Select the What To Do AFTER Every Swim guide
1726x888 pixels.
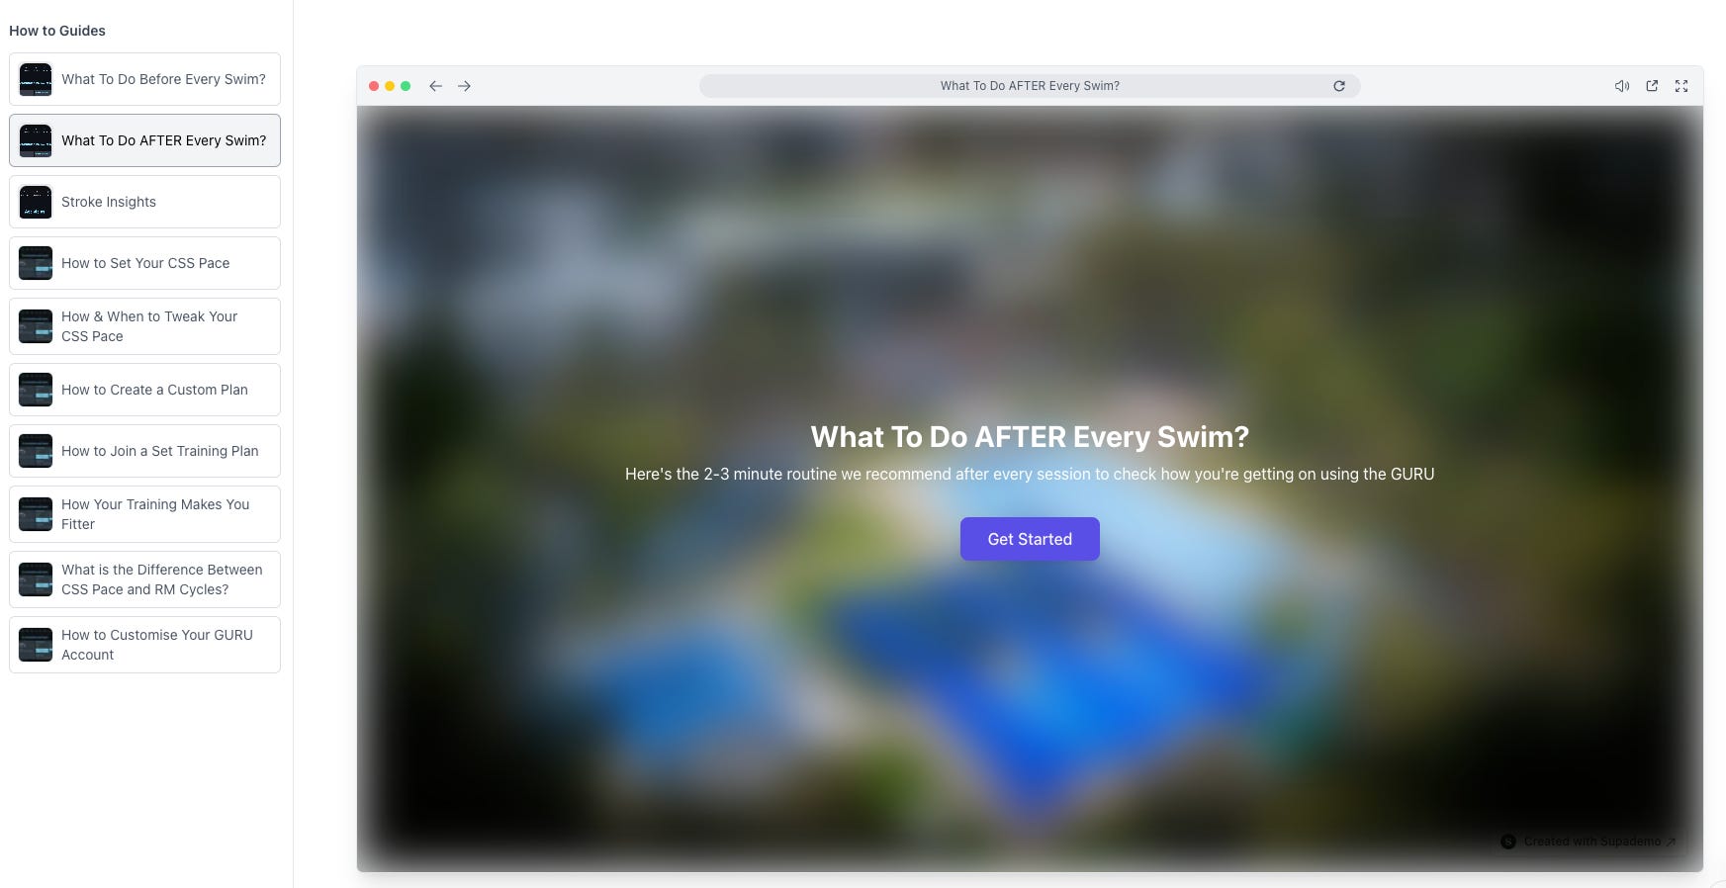click(144, 140)
